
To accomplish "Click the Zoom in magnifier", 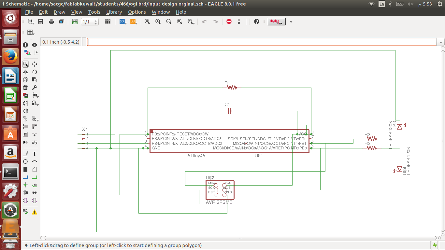I will coord(158,21).
